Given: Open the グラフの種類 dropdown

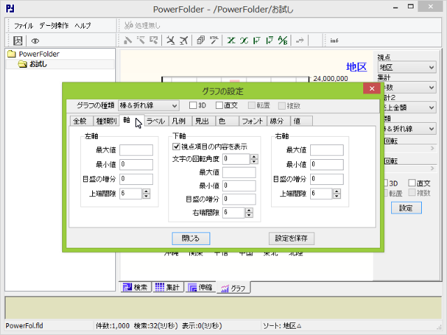Looking at the screenshot, I should tap(149, 105).
